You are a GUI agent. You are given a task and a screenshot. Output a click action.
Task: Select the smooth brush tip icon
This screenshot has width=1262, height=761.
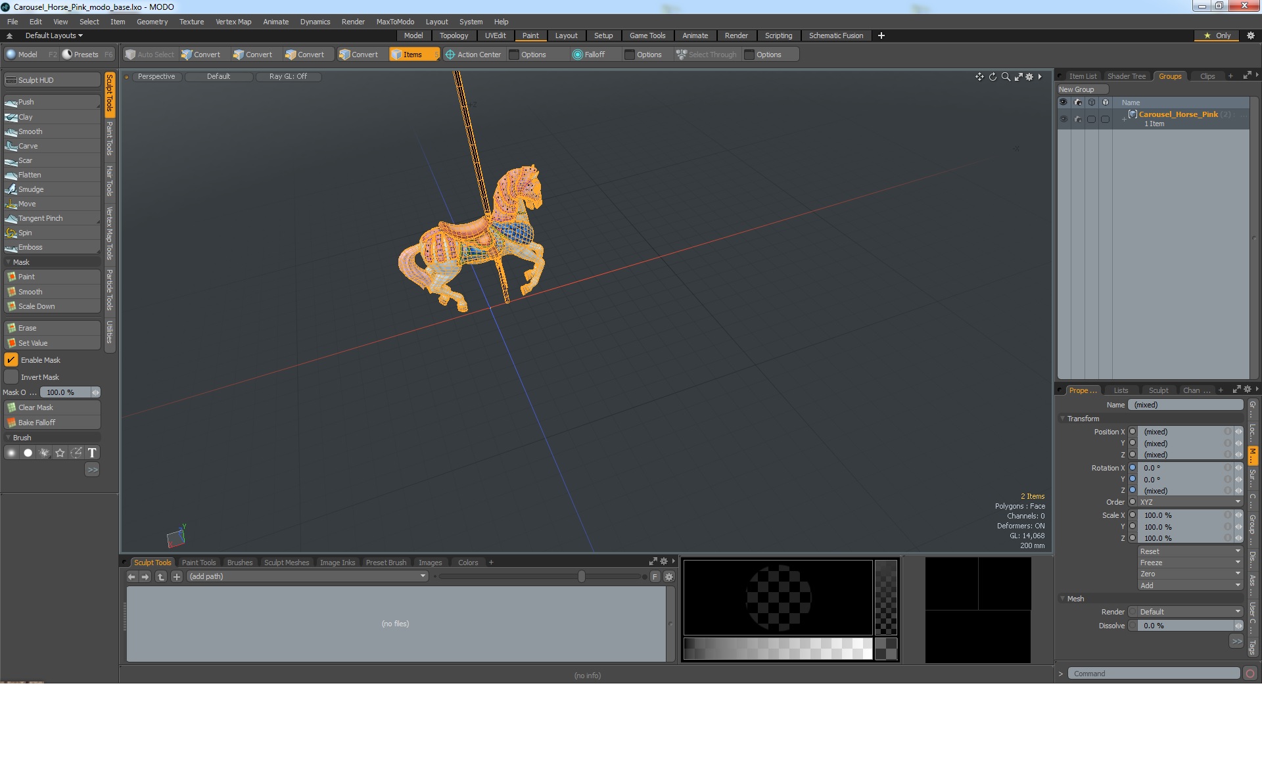tap(11, 453)
